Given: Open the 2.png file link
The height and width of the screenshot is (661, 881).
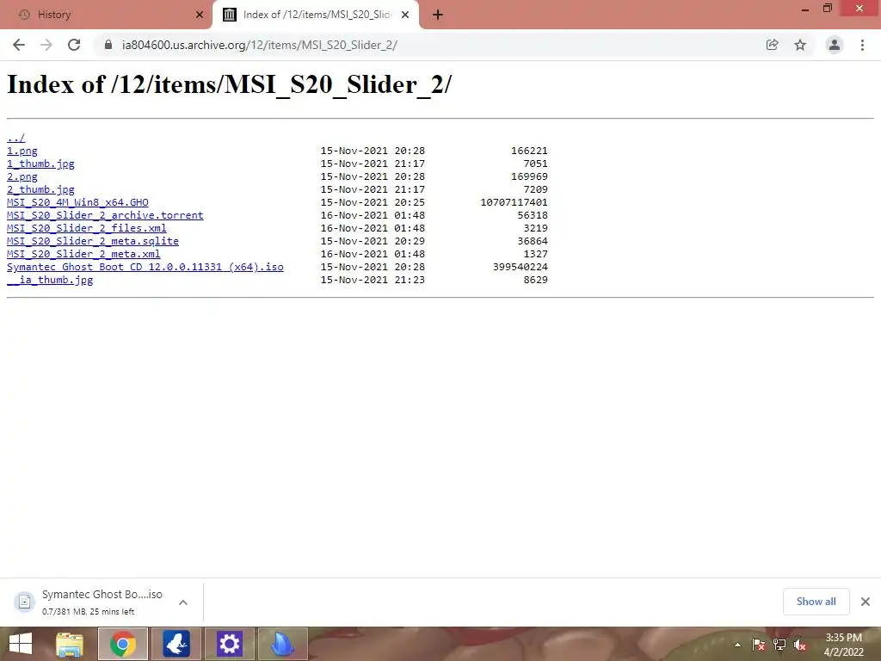Looking at the screenshot, I should pyautogui.click(x=22, y=176).
